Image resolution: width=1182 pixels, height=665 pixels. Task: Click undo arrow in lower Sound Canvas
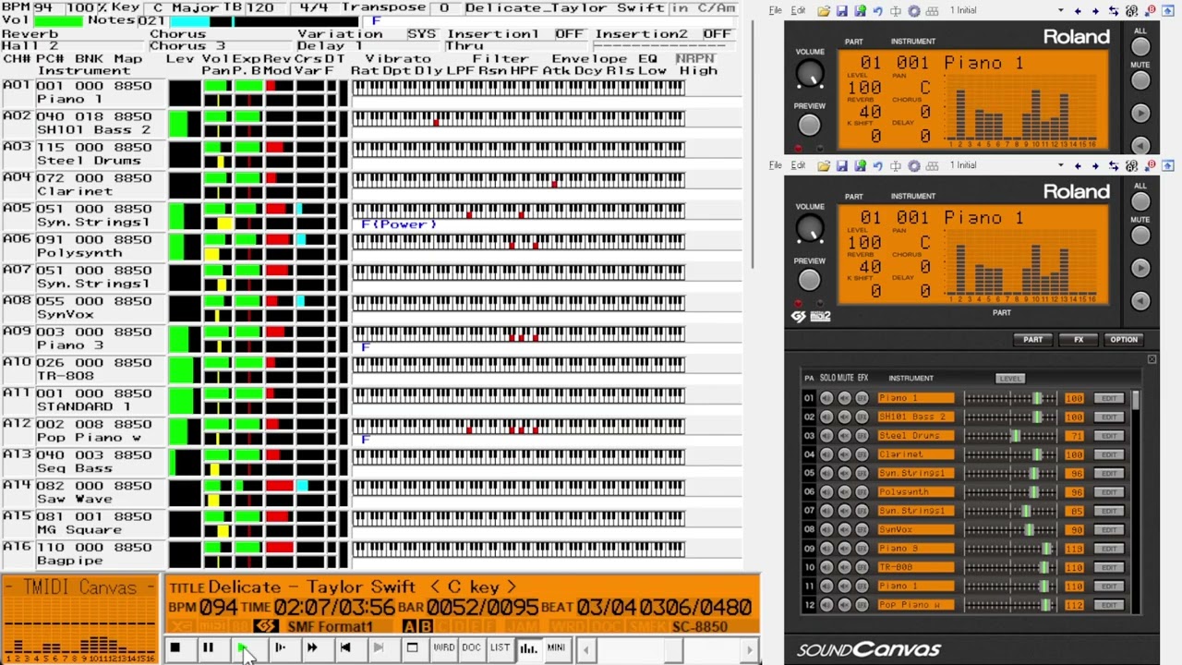pos(877,165)
